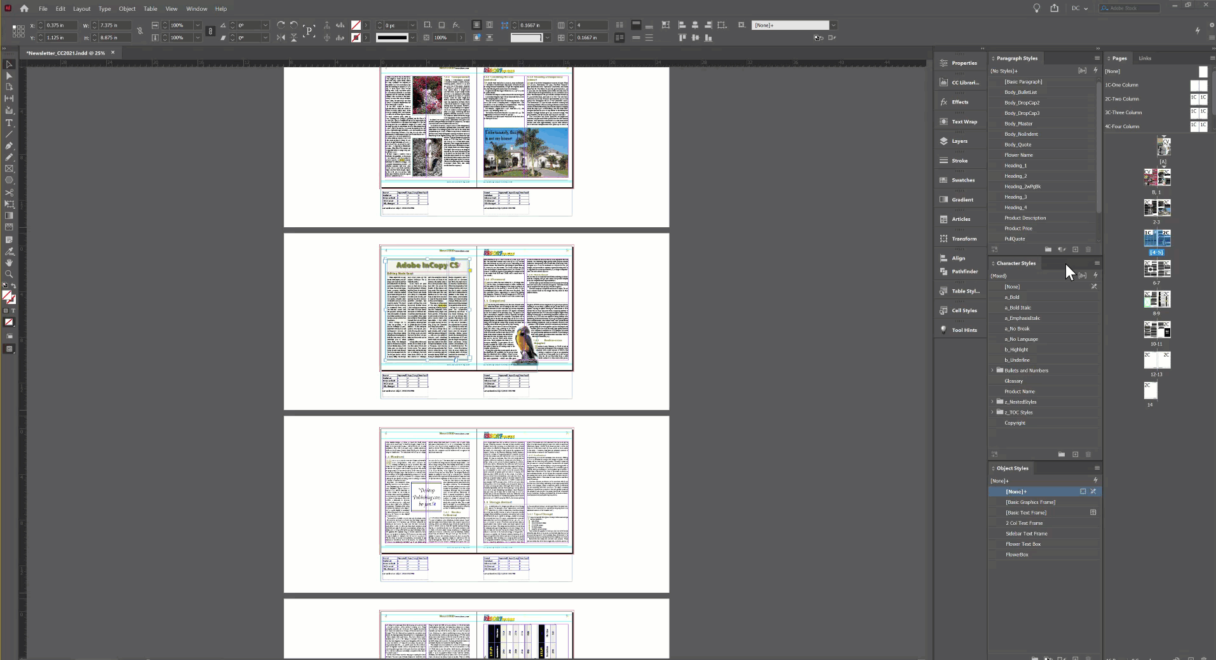
Task: Create new paragraph style in Paragraph Styles panel
Action: (x=1075, y=250)
